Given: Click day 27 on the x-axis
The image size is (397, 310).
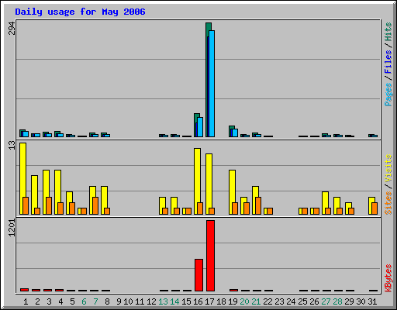Looking at the screenshot, I should pos(326,301).
